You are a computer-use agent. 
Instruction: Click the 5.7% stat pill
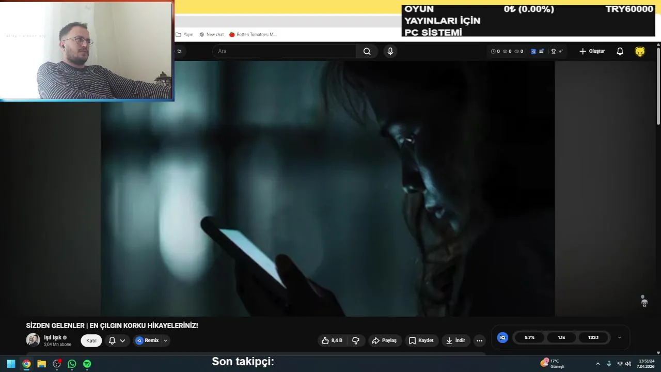[x=529, y=337]
